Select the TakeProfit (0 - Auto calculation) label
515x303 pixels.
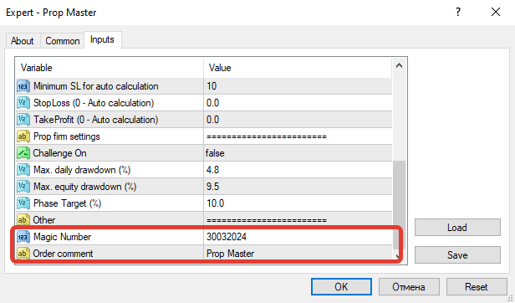(x=96, y=120)
